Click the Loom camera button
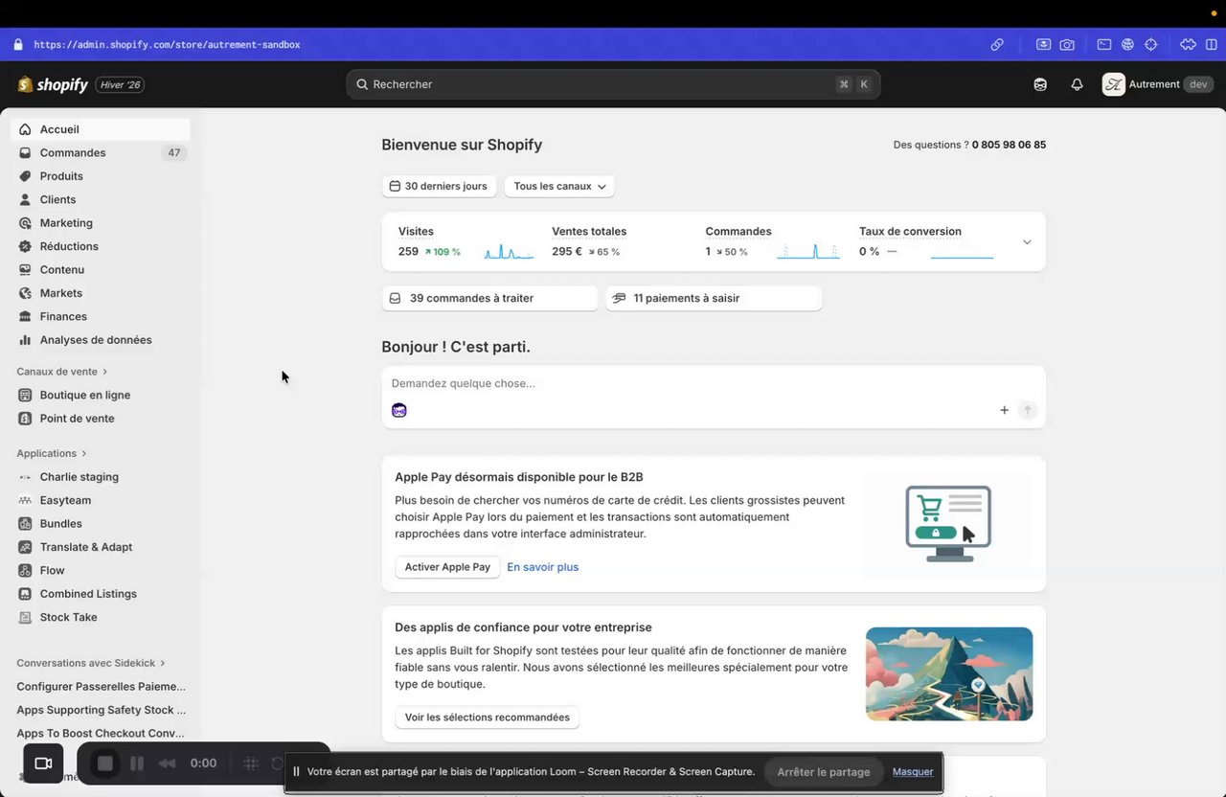This screenshot has width=1226, height=797. point(43,763)
